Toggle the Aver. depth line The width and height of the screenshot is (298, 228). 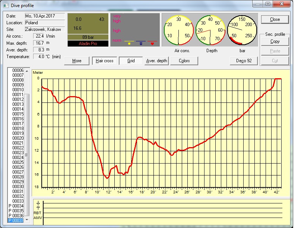point(156,61)
